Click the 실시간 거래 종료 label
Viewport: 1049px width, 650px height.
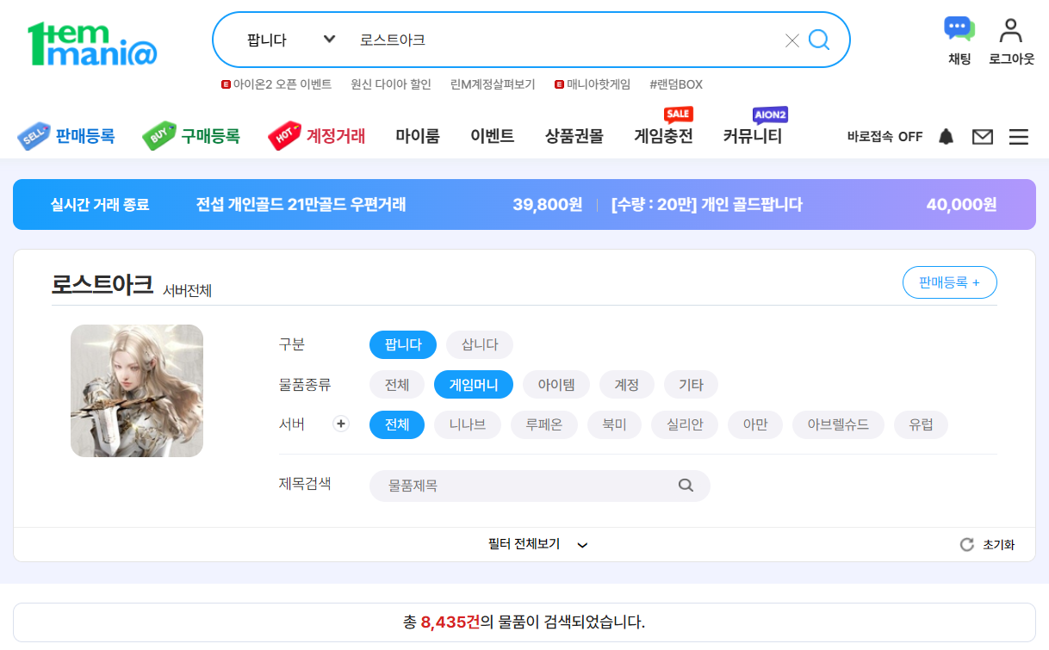click(x=100, y=204)
